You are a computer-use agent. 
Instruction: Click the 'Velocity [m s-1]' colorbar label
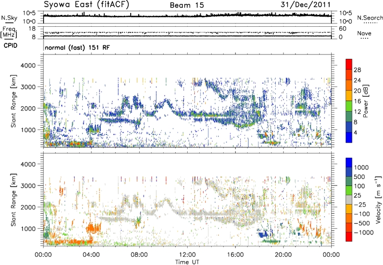[x=378, y=199]
